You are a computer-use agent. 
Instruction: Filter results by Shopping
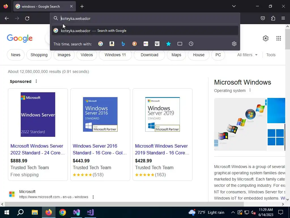tap(39, 55)
